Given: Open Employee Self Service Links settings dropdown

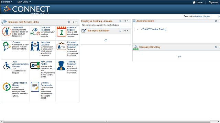Looking at the screenshot, I should click(x=75, y=22).
